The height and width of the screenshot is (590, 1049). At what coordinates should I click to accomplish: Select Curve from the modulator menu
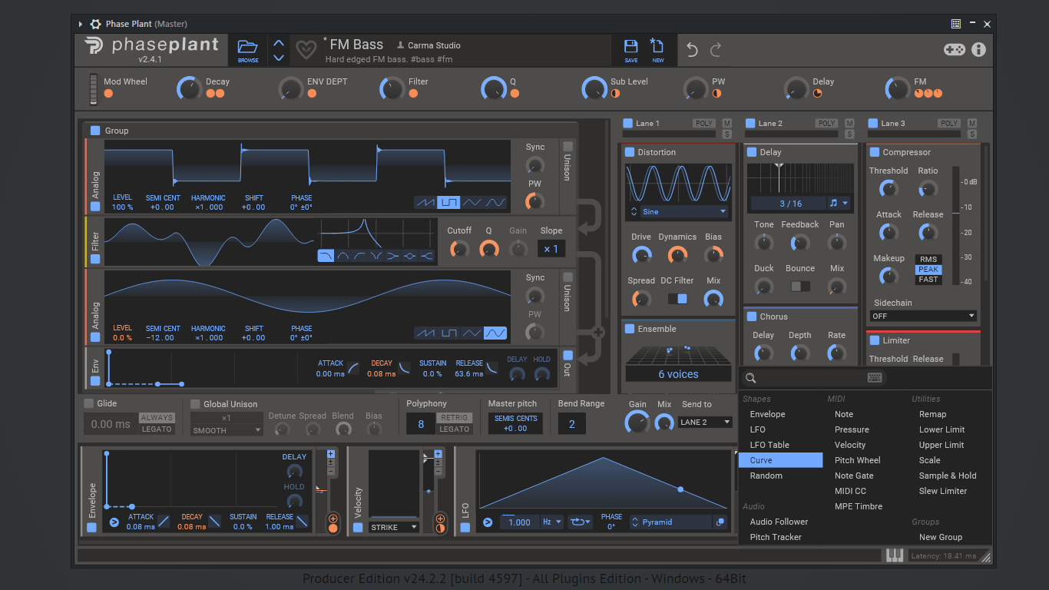[780, 460]
